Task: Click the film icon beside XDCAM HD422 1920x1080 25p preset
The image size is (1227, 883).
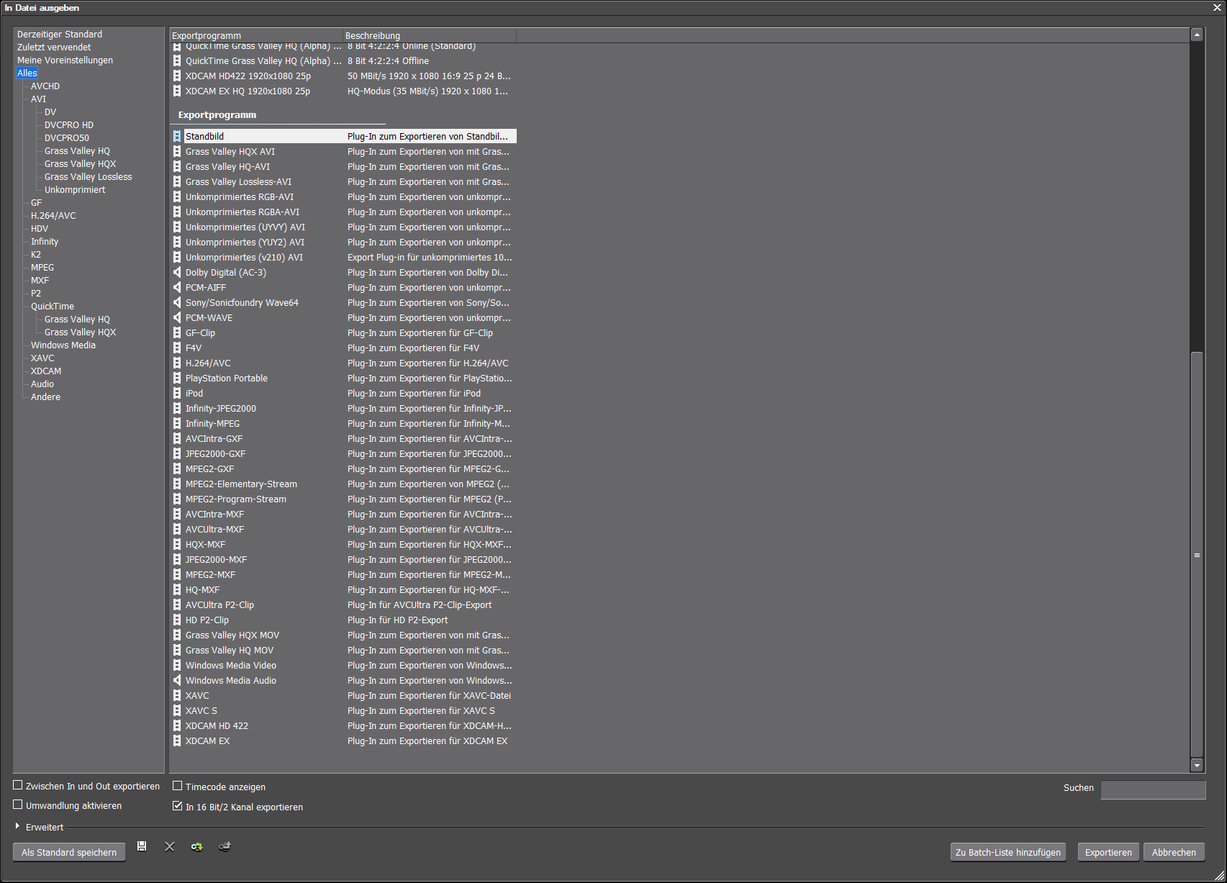Action: [x=177, y=76]
